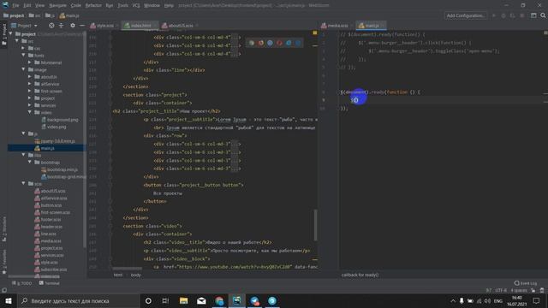The image size is (548, 308).
Task: Open Project panel settings gear
Action: [72, 26]
